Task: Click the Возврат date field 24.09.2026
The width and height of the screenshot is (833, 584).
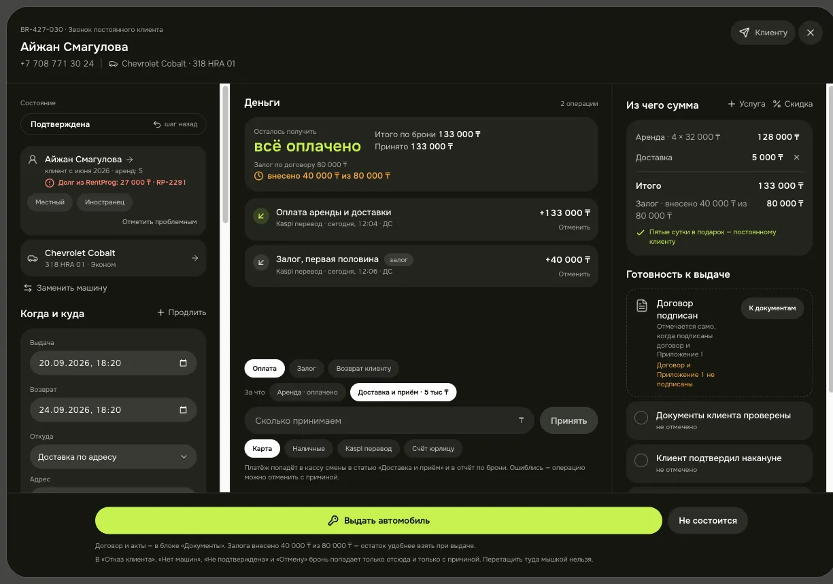Action: [x=113, y=410]
